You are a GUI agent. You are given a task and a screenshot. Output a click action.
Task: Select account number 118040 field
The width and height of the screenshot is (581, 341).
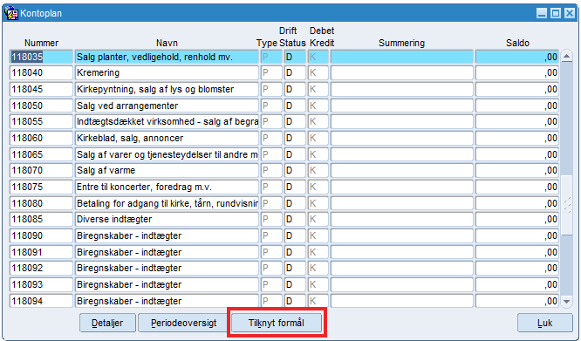click(x=41, y=73)
